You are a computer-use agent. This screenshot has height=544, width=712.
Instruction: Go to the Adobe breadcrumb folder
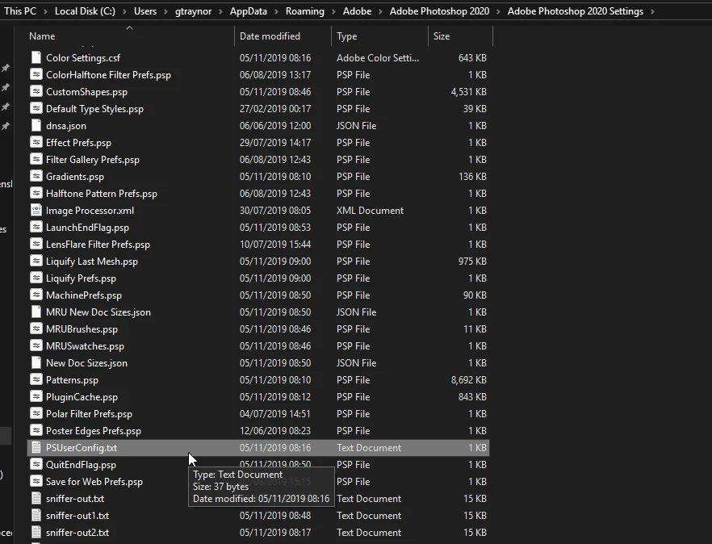(x=358, y=11)
